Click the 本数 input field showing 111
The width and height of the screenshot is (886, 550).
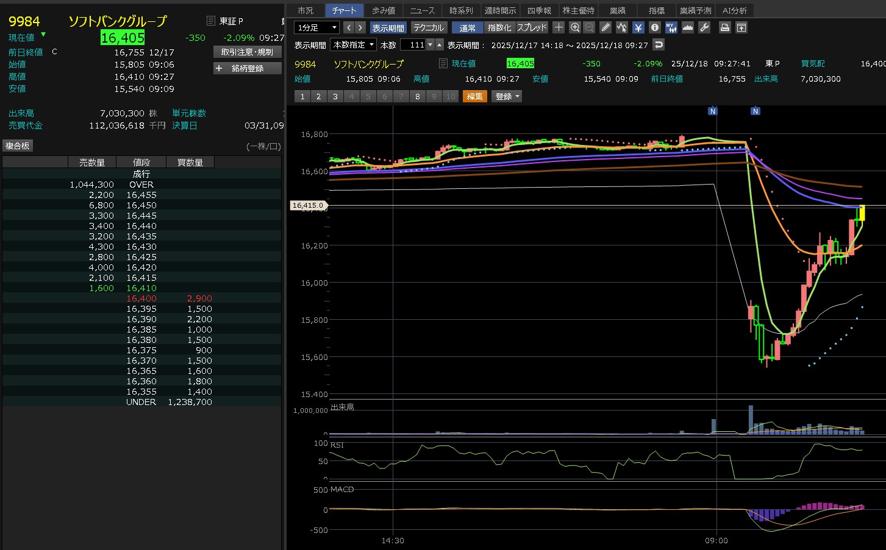tap(414, 44)
